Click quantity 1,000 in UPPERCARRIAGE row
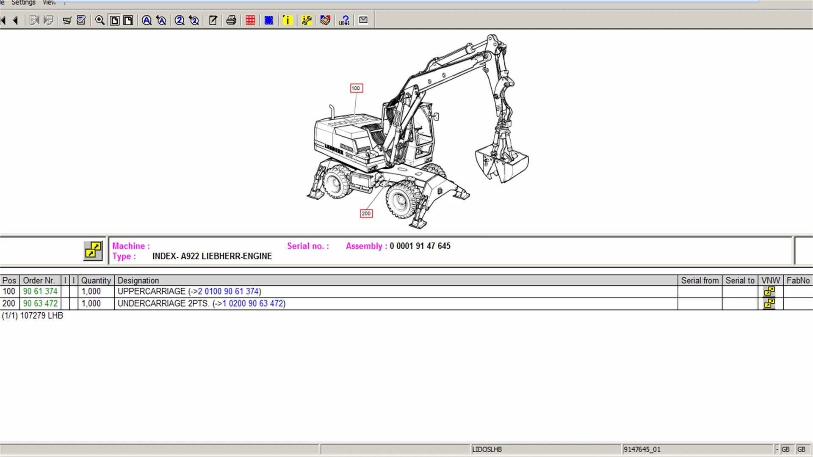813x457 pixels. [91, 292]
